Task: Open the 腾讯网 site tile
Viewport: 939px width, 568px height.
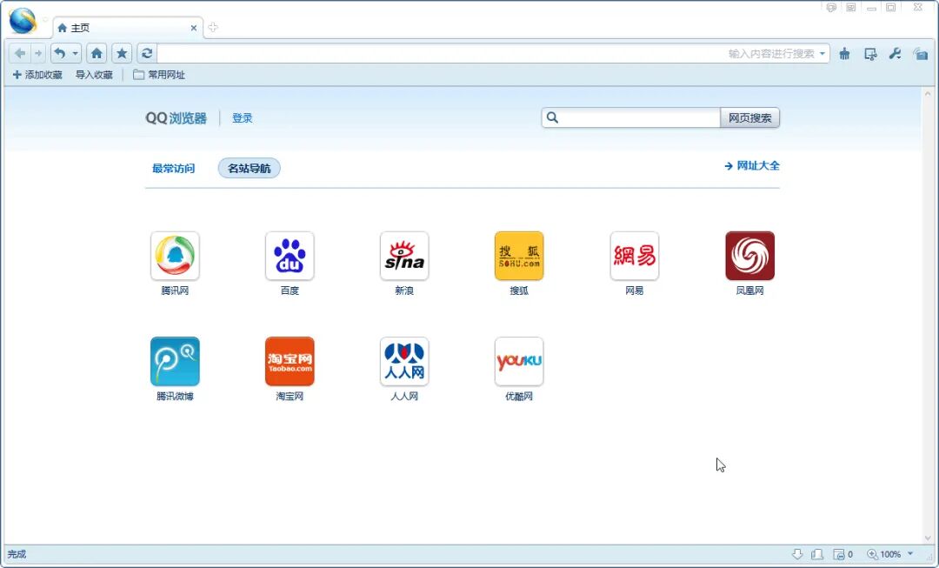Action: 175,256
